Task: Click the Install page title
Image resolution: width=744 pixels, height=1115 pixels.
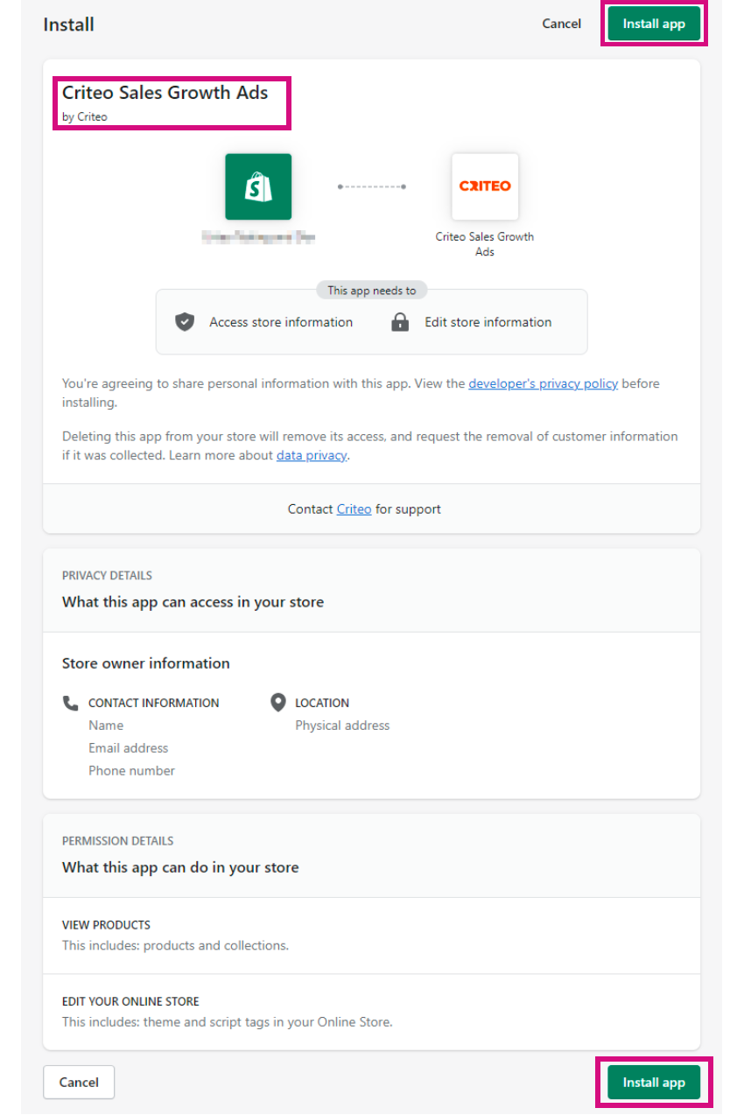Action: (x=69, y=25)
